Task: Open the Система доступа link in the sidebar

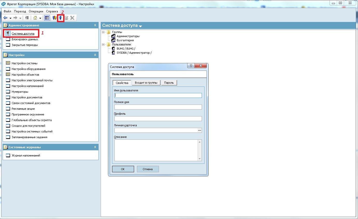Action: [x=23, y=34]
